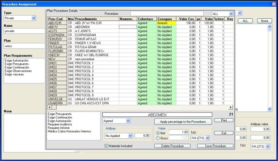Click the up arrow of background list scrollbar
278x161 pixels.
pyautogui.click(x=270, y=27)
